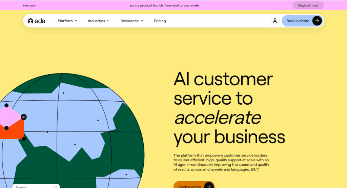Screen dimensions: 347x188
Task: Expand the Resources dropdown chevron
Action: click(142, 21)
